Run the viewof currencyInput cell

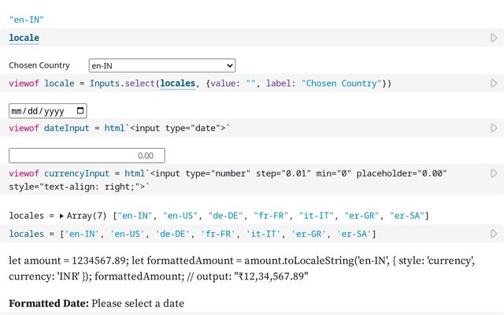click(494, 173)
